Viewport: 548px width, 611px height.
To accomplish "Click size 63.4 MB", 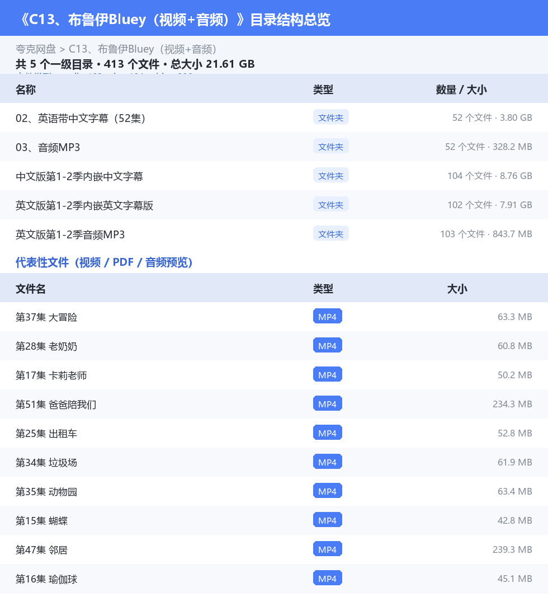I will pyautogui.click(x=515, y=491).
